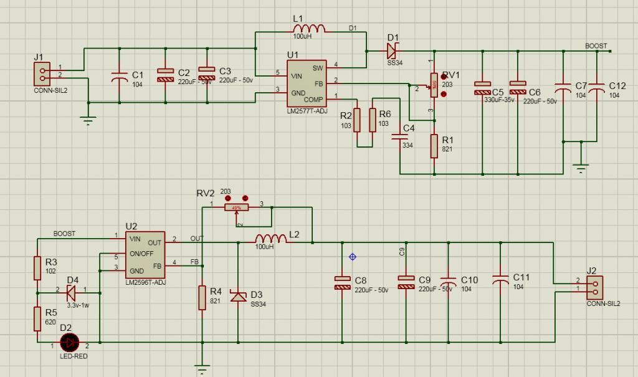Select the J1 CONN-SIL2 connector symbol
This screenshot has height=377, width=638.
coord(42,74)
